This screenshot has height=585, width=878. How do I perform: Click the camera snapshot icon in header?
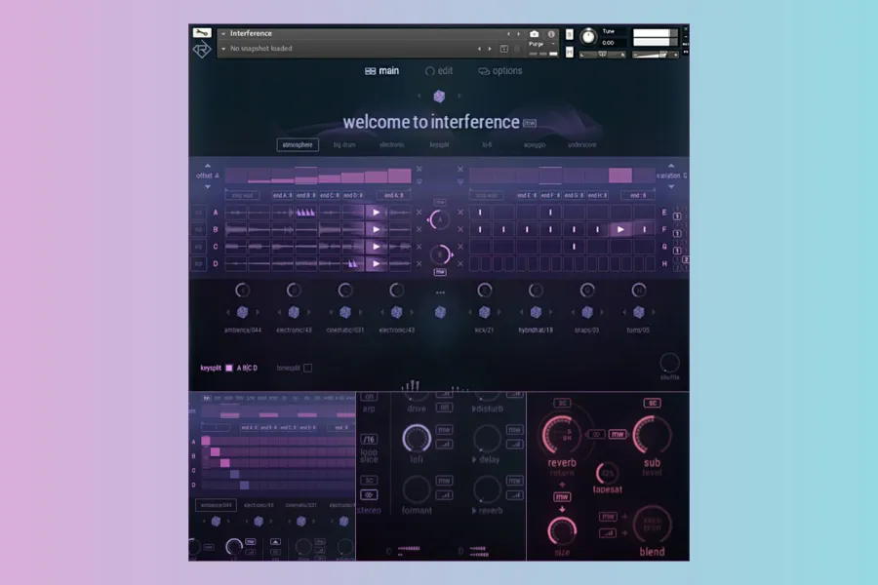point(535,34)
